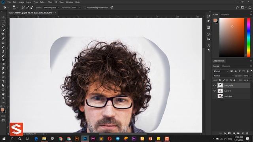The image size is (253, 142).
Task: Select the Rectangular Marquee tool
Action: (x=3, y=21)
